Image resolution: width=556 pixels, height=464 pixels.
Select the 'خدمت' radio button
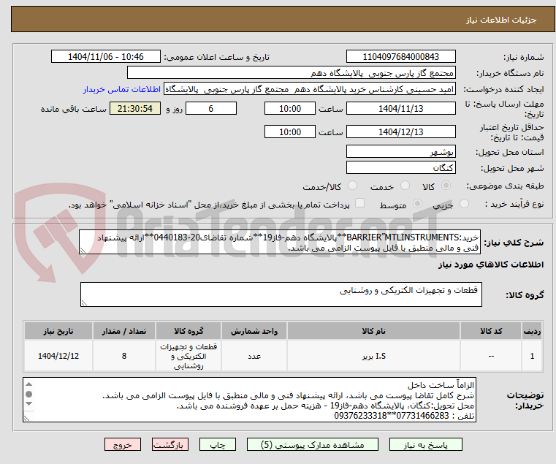click(405, 186)
